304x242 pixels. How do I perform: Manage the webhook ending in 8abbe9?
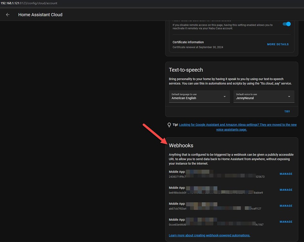tap(286, 190)
